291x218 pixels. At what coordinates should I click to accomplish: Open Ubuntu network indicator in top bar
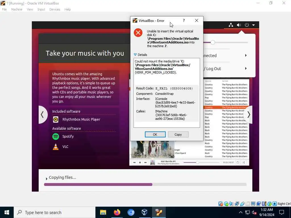click(x=231, y=25)
